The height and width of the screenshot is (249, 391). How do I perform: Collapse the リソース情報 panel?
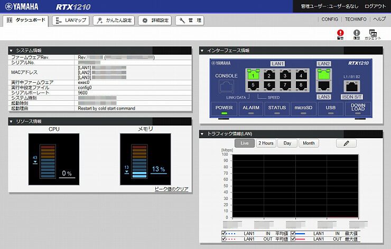11,121
